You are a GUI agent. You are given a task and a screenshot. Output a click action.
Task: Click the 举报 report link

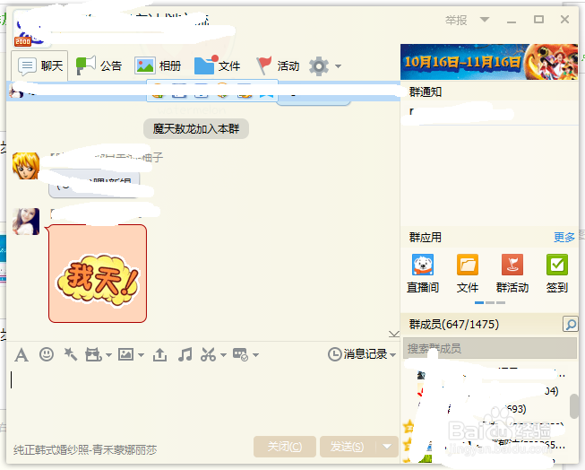(x=456, y=20)
